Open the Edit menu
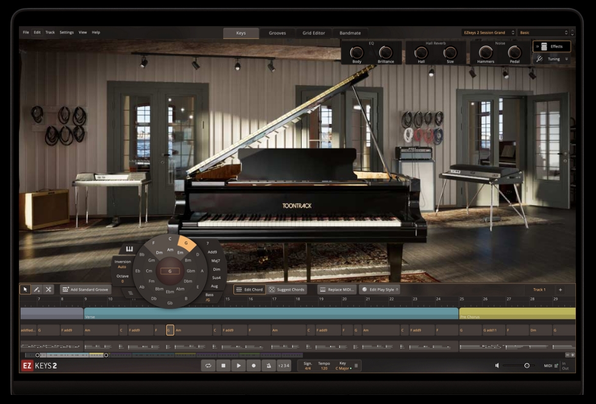 pyautogui.click(x=37, y=32)
